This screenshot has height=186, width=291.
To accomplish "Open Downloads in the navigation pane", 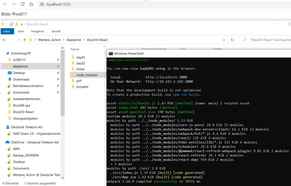I will tap(21, 79).
